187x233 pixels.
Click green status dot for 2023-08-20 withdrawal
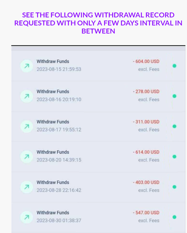tap(174, 157)
